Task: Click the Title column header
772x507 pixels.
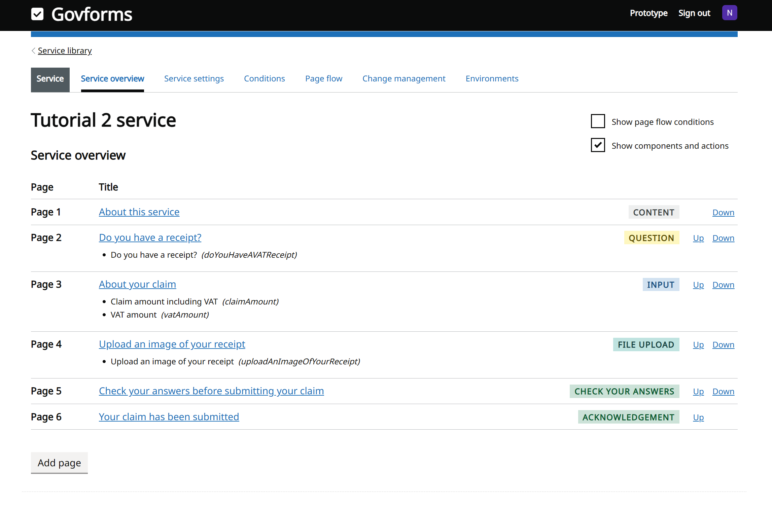Action: pyautogui.click(x=108, y=187)
